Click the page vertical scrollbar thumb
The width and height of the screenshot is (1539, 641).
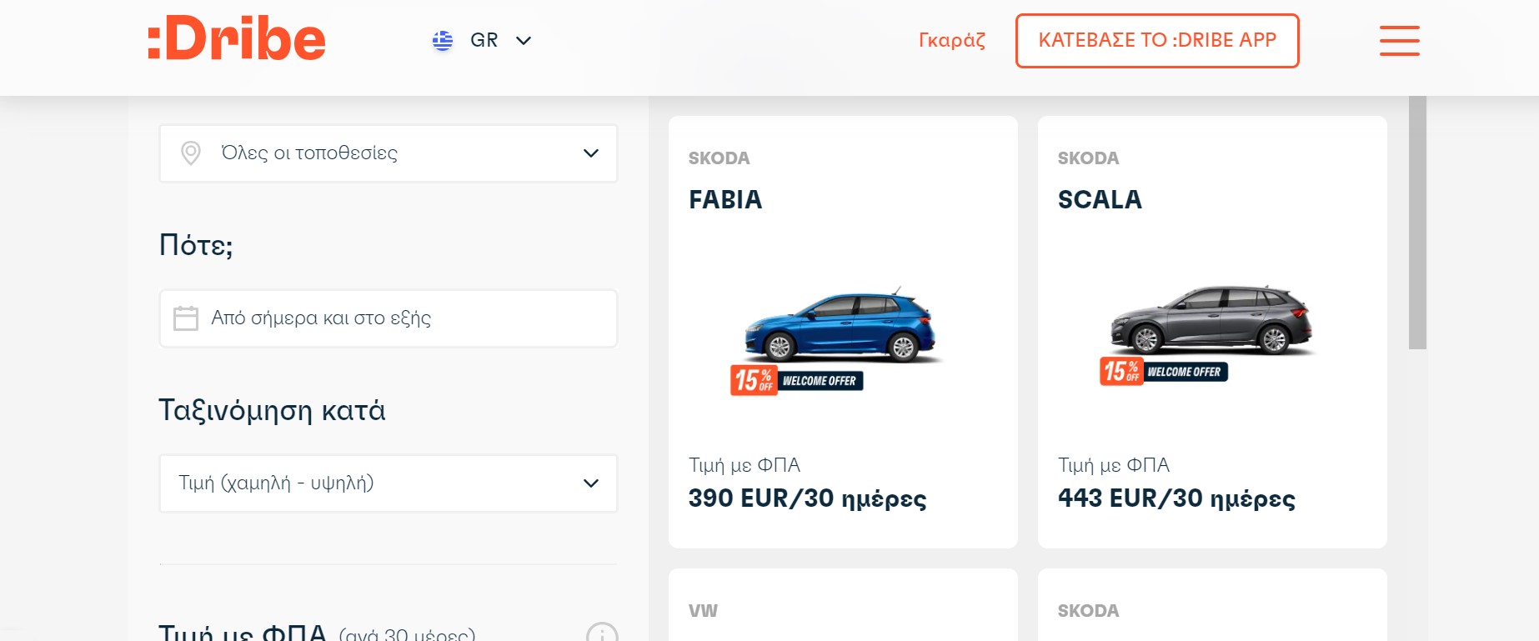pyautogui.click(x=1417, y=222)
